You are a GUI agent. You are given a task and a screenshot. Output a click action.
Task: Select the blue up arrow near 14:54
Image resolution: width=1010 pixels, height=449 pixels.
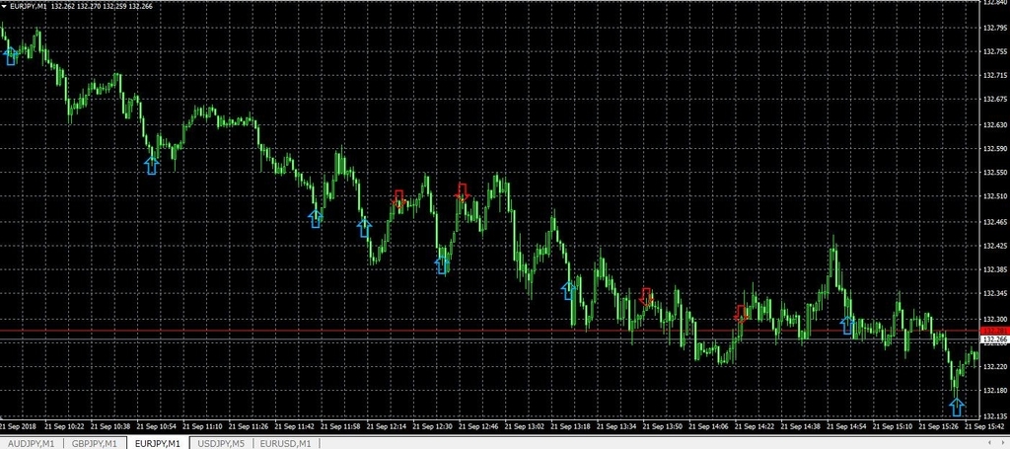coord(847,325)
